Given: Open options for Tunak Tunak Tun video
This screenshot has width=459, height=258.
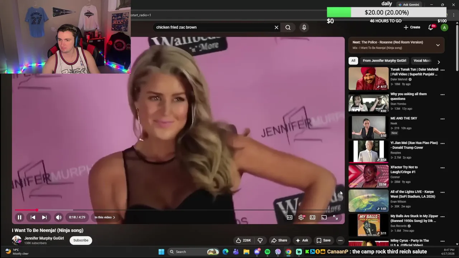Looking at the screenshot, I should (x=443, y=70).
